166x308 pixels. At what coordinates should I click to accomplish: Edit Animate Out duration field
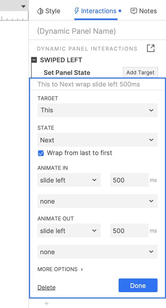129,231
